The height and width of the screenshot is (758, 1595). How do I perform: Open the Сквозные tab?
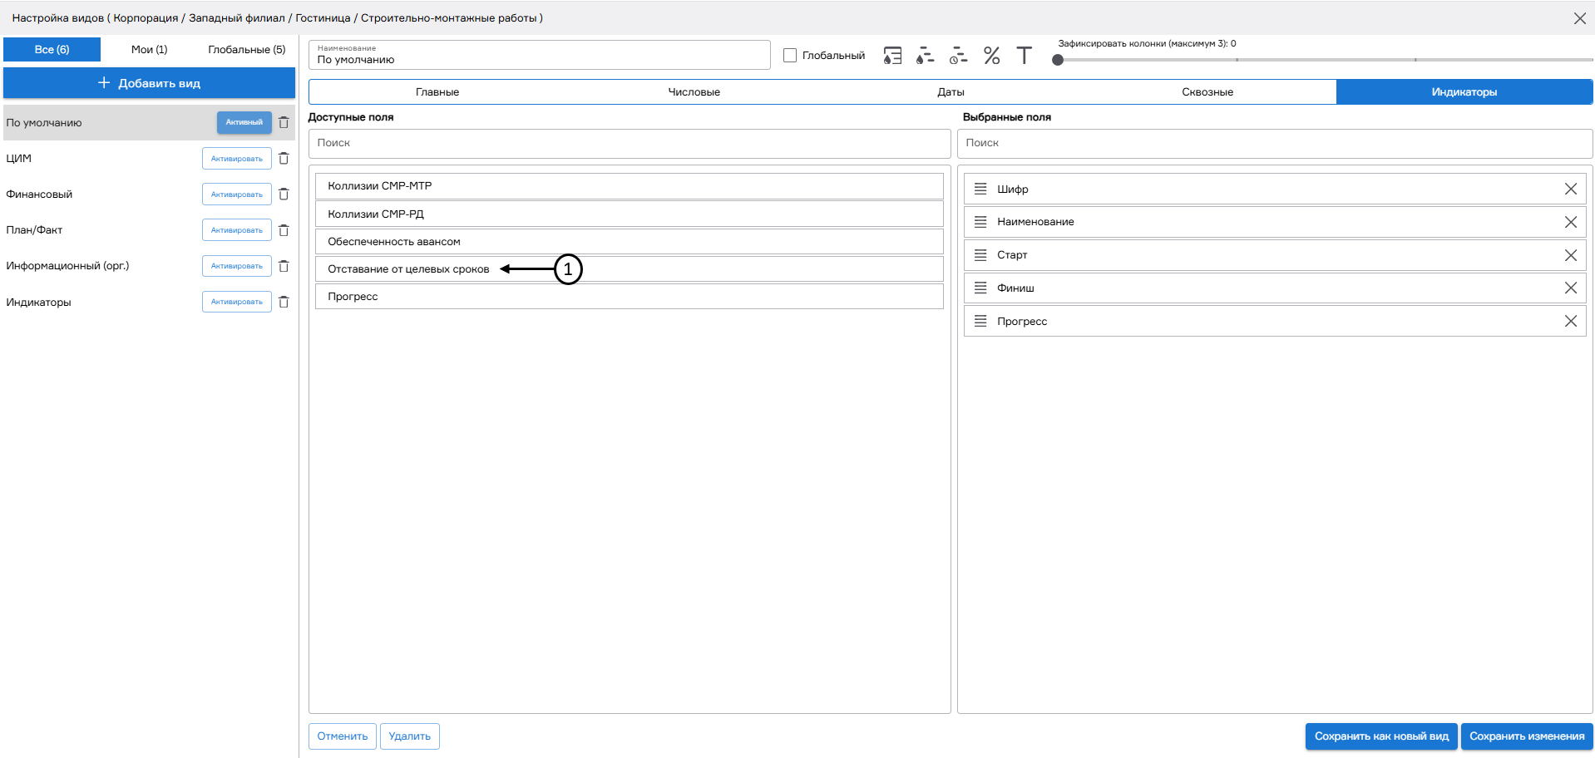[x=1207, y=91]
